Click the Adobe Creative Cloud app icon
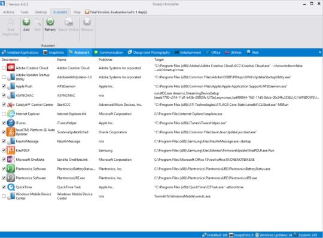This screenshot has width=323, height=238. 11,68
